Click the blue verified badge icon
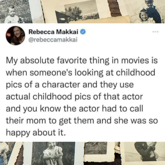Image resolution: width=165 pixels, height=165 pixels. point(83,32)
